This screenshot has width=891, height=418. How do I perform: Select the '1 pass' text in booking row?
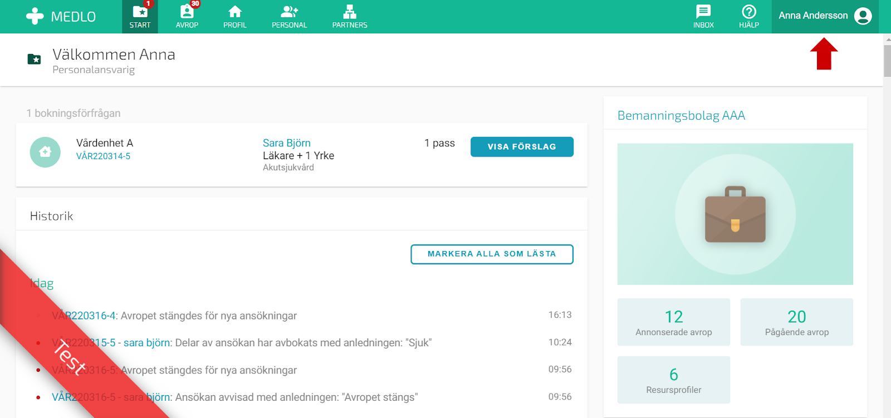pos(439,143)
